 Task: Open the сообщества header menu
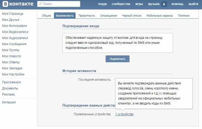pyautogui.click(x=121, y=4)
